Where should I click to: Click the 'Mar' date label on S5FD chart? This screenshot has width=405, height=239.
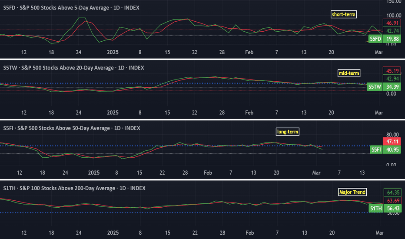pos(378,53)
